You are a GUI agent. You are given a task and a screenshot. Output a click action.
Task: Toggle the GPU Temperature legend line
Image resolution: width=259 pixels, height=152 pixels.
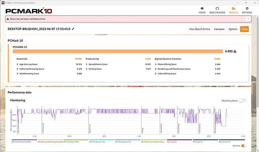coord(128,140)
